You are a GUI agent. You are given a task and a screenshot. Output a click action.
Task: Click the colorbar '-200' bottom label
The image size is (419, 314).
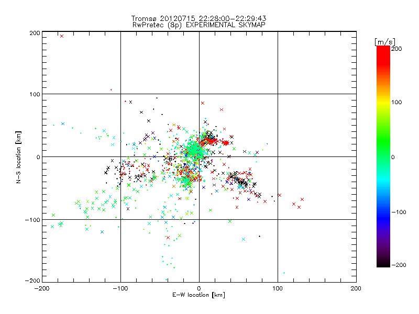tap(399, 265)
